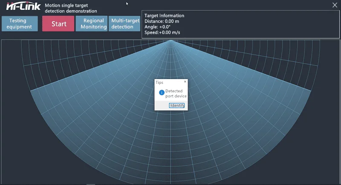
Task: Switch to Multi-target detection
Action: click(124, 23)
